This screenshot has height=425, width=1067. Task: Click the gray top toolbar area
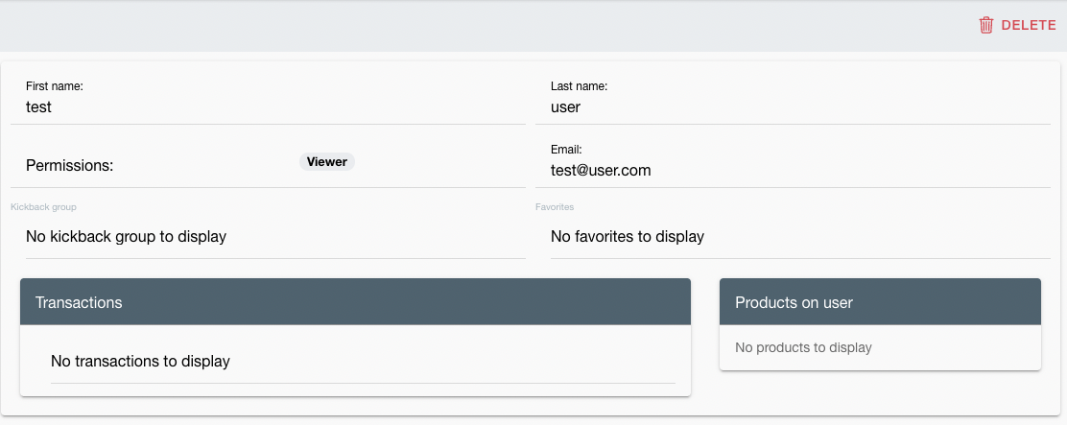click(476, 26)
